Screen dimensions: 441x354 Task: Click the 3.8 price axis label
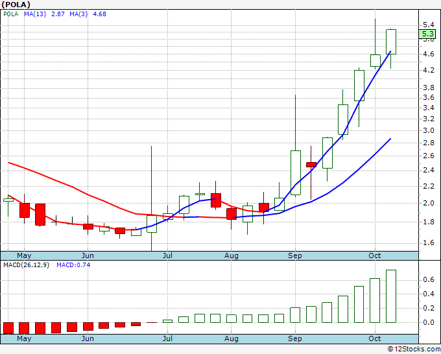pos(427,87)
